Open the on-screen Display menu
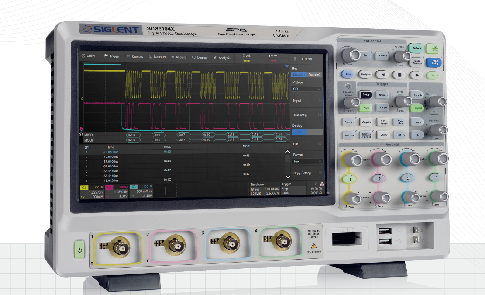The height and width of the screenshot is (295, 485). 200,58
